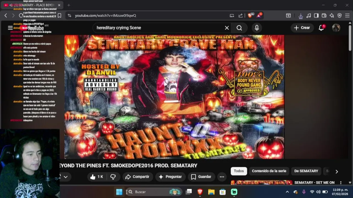Screen dimensions: 353x198
Task: Click the taskbar Buscar search box
Action: point(154,192)
